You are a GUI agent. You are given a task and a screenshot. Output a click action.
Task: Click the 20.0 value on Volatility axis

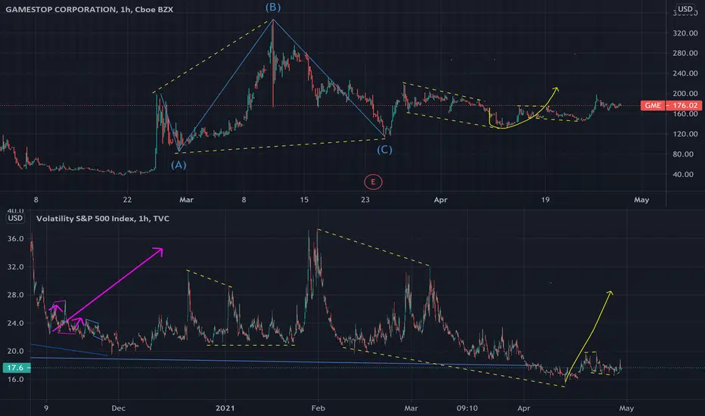click(15, 351)
